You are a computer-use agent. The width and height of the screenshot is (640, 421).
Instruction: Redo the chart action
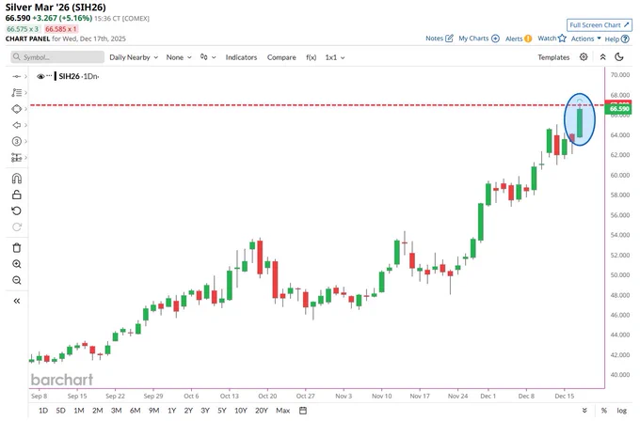(x=17, y=227)
